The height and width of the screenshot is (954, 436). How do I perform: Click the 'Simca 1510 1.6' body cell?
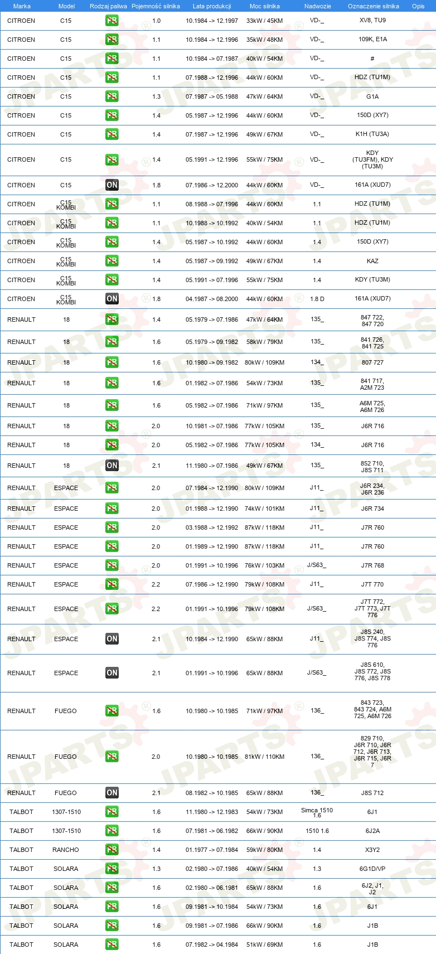point(317,812)
